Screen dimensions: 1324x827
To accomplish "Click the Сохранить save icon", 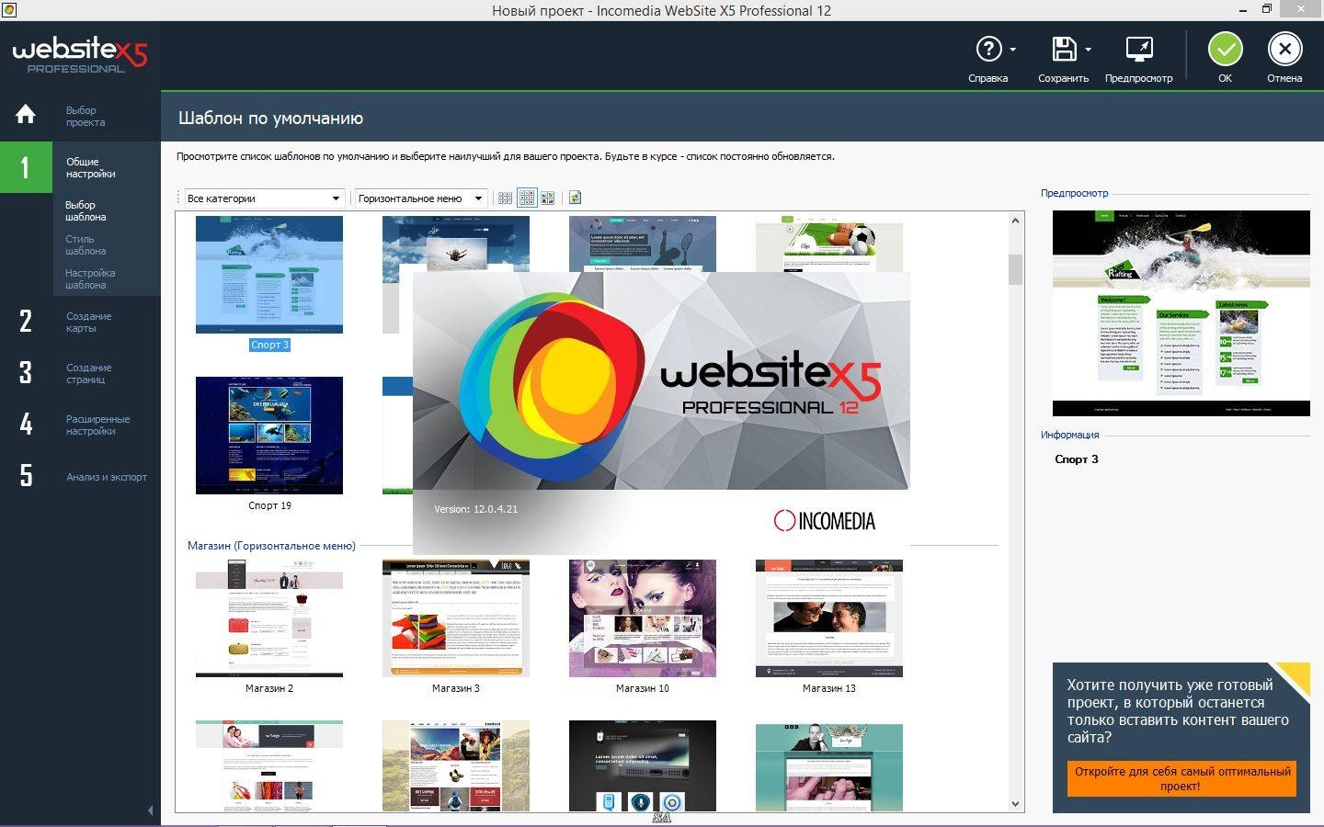I will coord(1064,49).
